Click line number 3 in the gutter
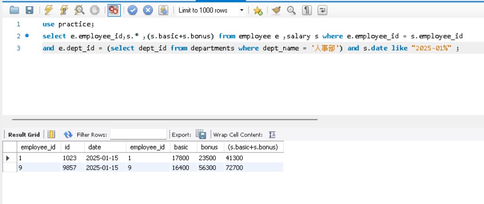484x204 pixels. 18,48
